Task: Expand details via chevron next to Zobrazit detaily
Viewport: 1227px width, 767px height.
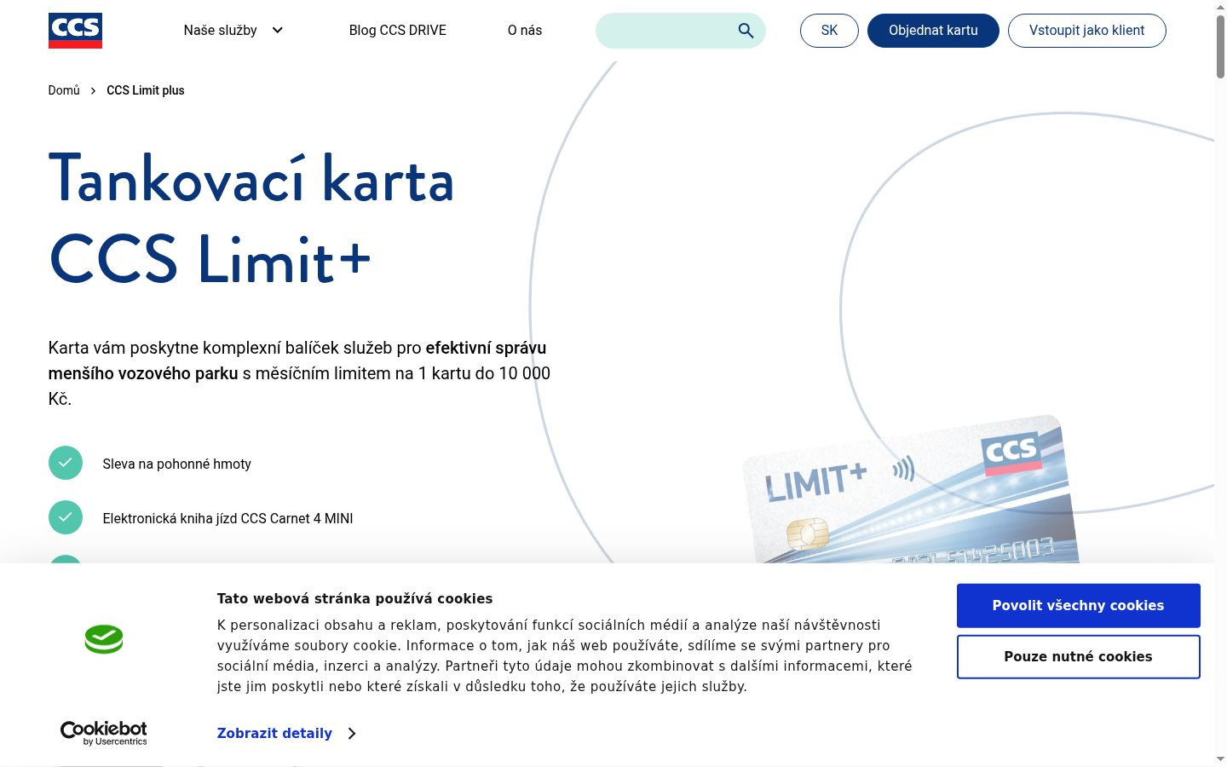Action: click(352, 733)
